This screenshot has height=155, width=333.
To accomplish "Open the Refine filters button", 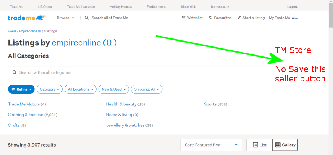I will click(21, 89).
